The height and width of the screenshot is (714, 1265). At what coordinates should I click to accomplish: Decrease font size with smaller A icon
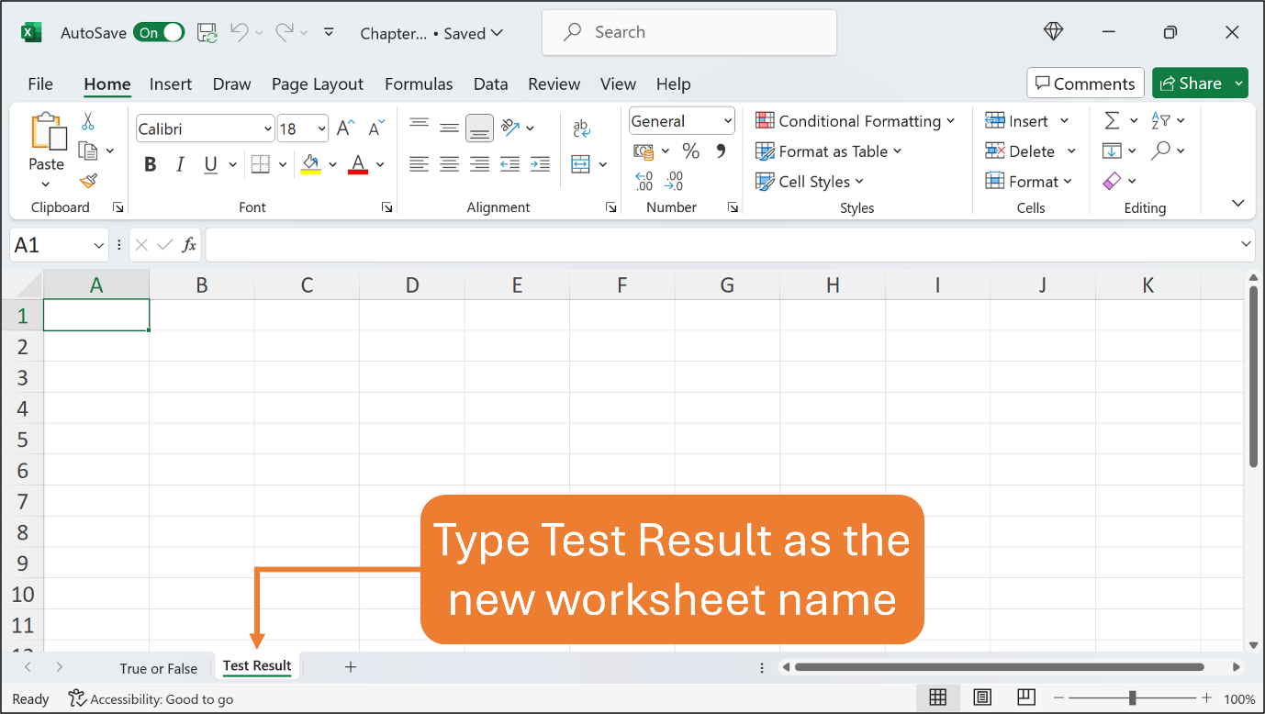[x=375, y=128]
